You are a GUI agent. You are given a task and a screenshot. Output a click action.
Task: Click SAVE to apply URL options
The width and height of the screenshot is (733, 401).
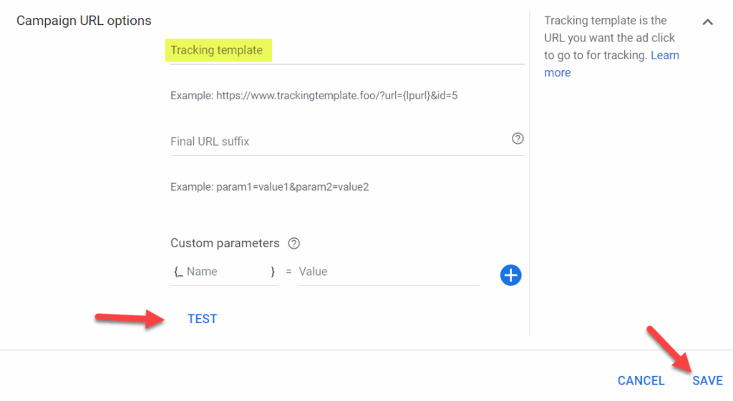707,381
